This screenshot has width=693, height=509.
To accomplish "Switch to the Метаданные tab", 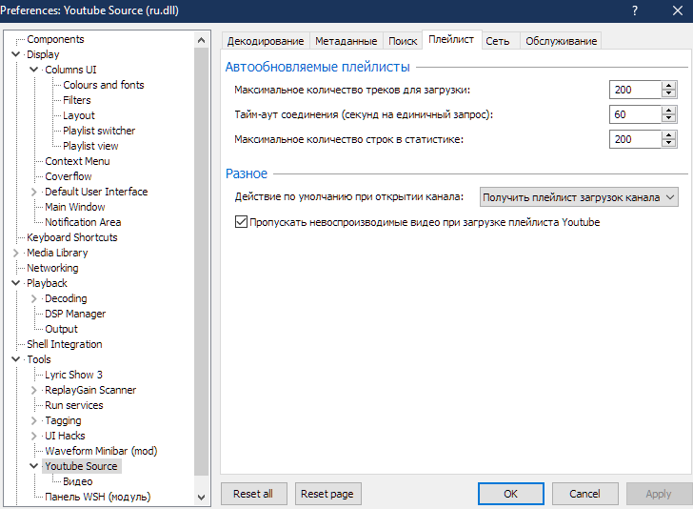I will [x=346, y=41].
